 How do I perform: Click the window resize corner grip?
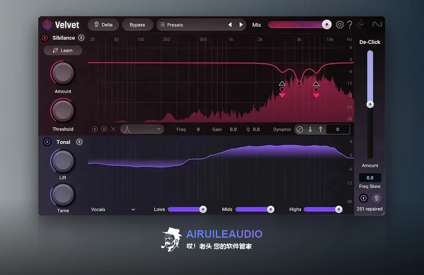click(383, 214)
